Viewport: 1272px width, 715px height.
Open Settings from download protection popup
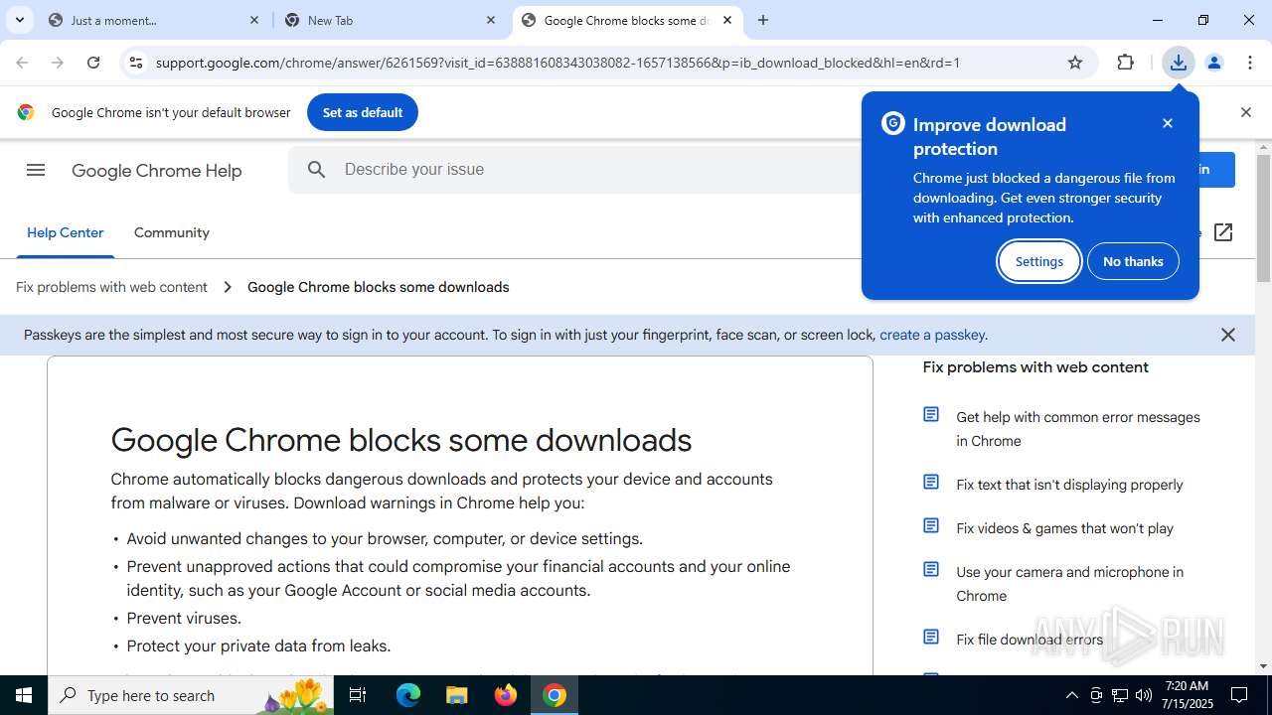pos(1039,261)
